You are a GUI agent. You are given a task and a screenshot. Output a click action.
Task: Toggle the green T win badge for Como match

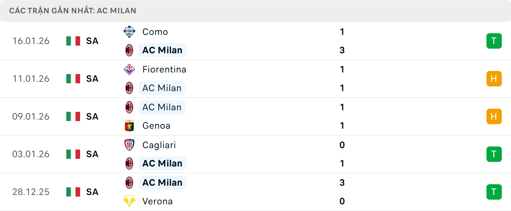(x=494, y=41)
